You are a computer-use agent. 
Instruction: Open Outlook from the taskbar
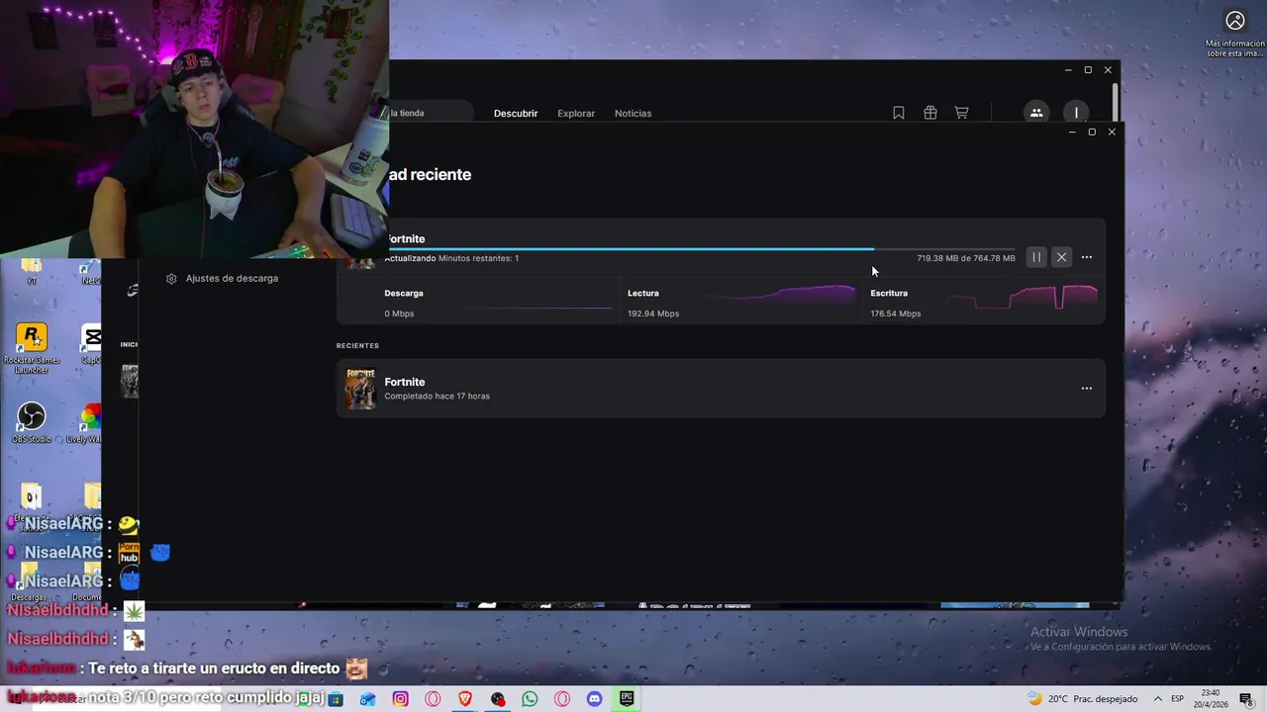click(x=367, y=699)
